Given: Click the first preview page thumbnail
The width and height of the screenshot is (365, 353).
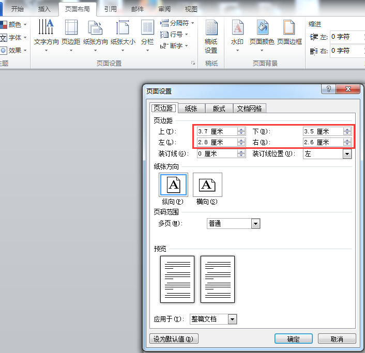Looking at the screenshot, I should coord(177,279).
